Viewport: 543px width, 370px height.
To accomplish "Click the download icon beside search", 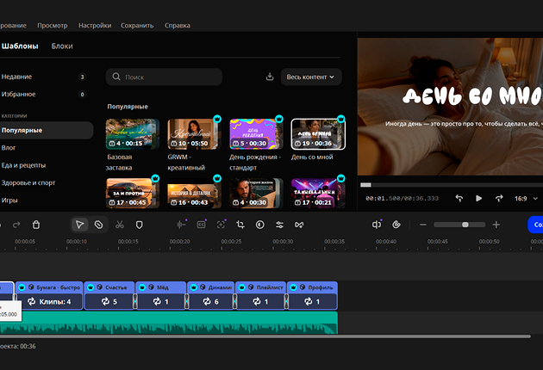I will [270, 77].
